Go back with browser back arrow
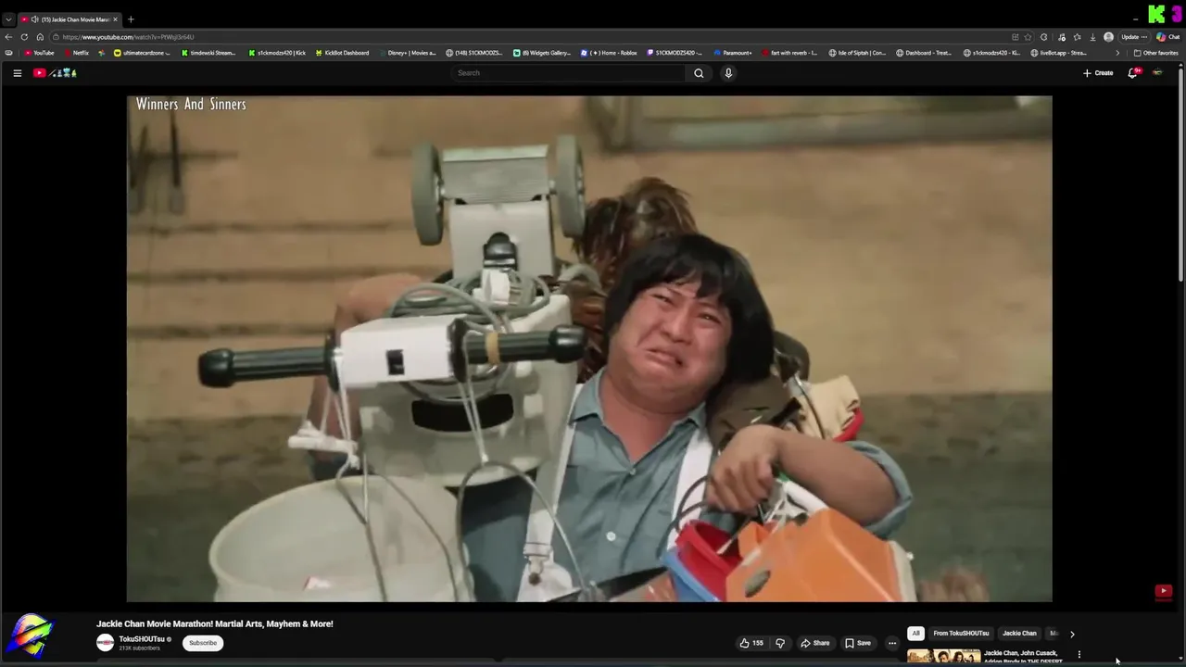Image resolution: width=1186 pixels, height=667 pixels. tap(8, 37)
